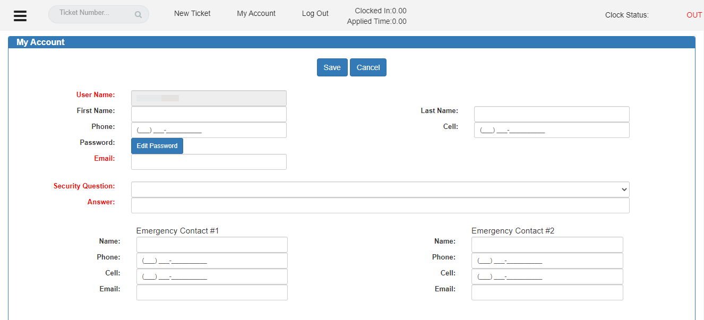Focus the account Cell number field
704x320 pixels.
point(552,130)
